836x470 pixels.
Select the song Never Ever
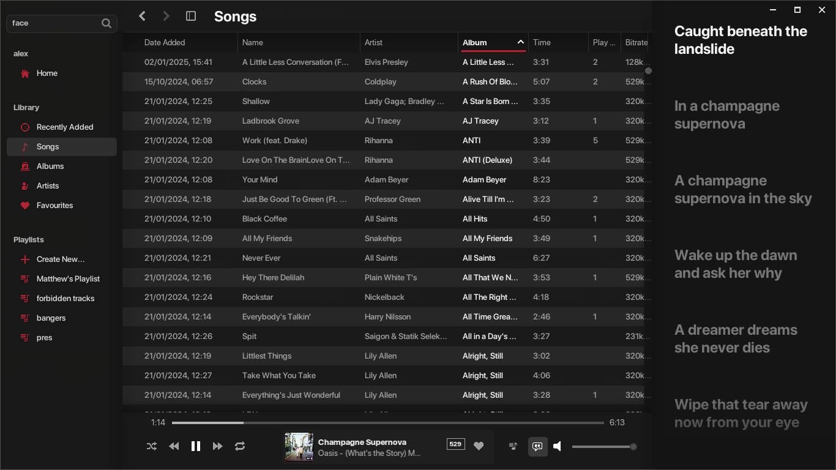pyautogui.click(x=383, y=258)
